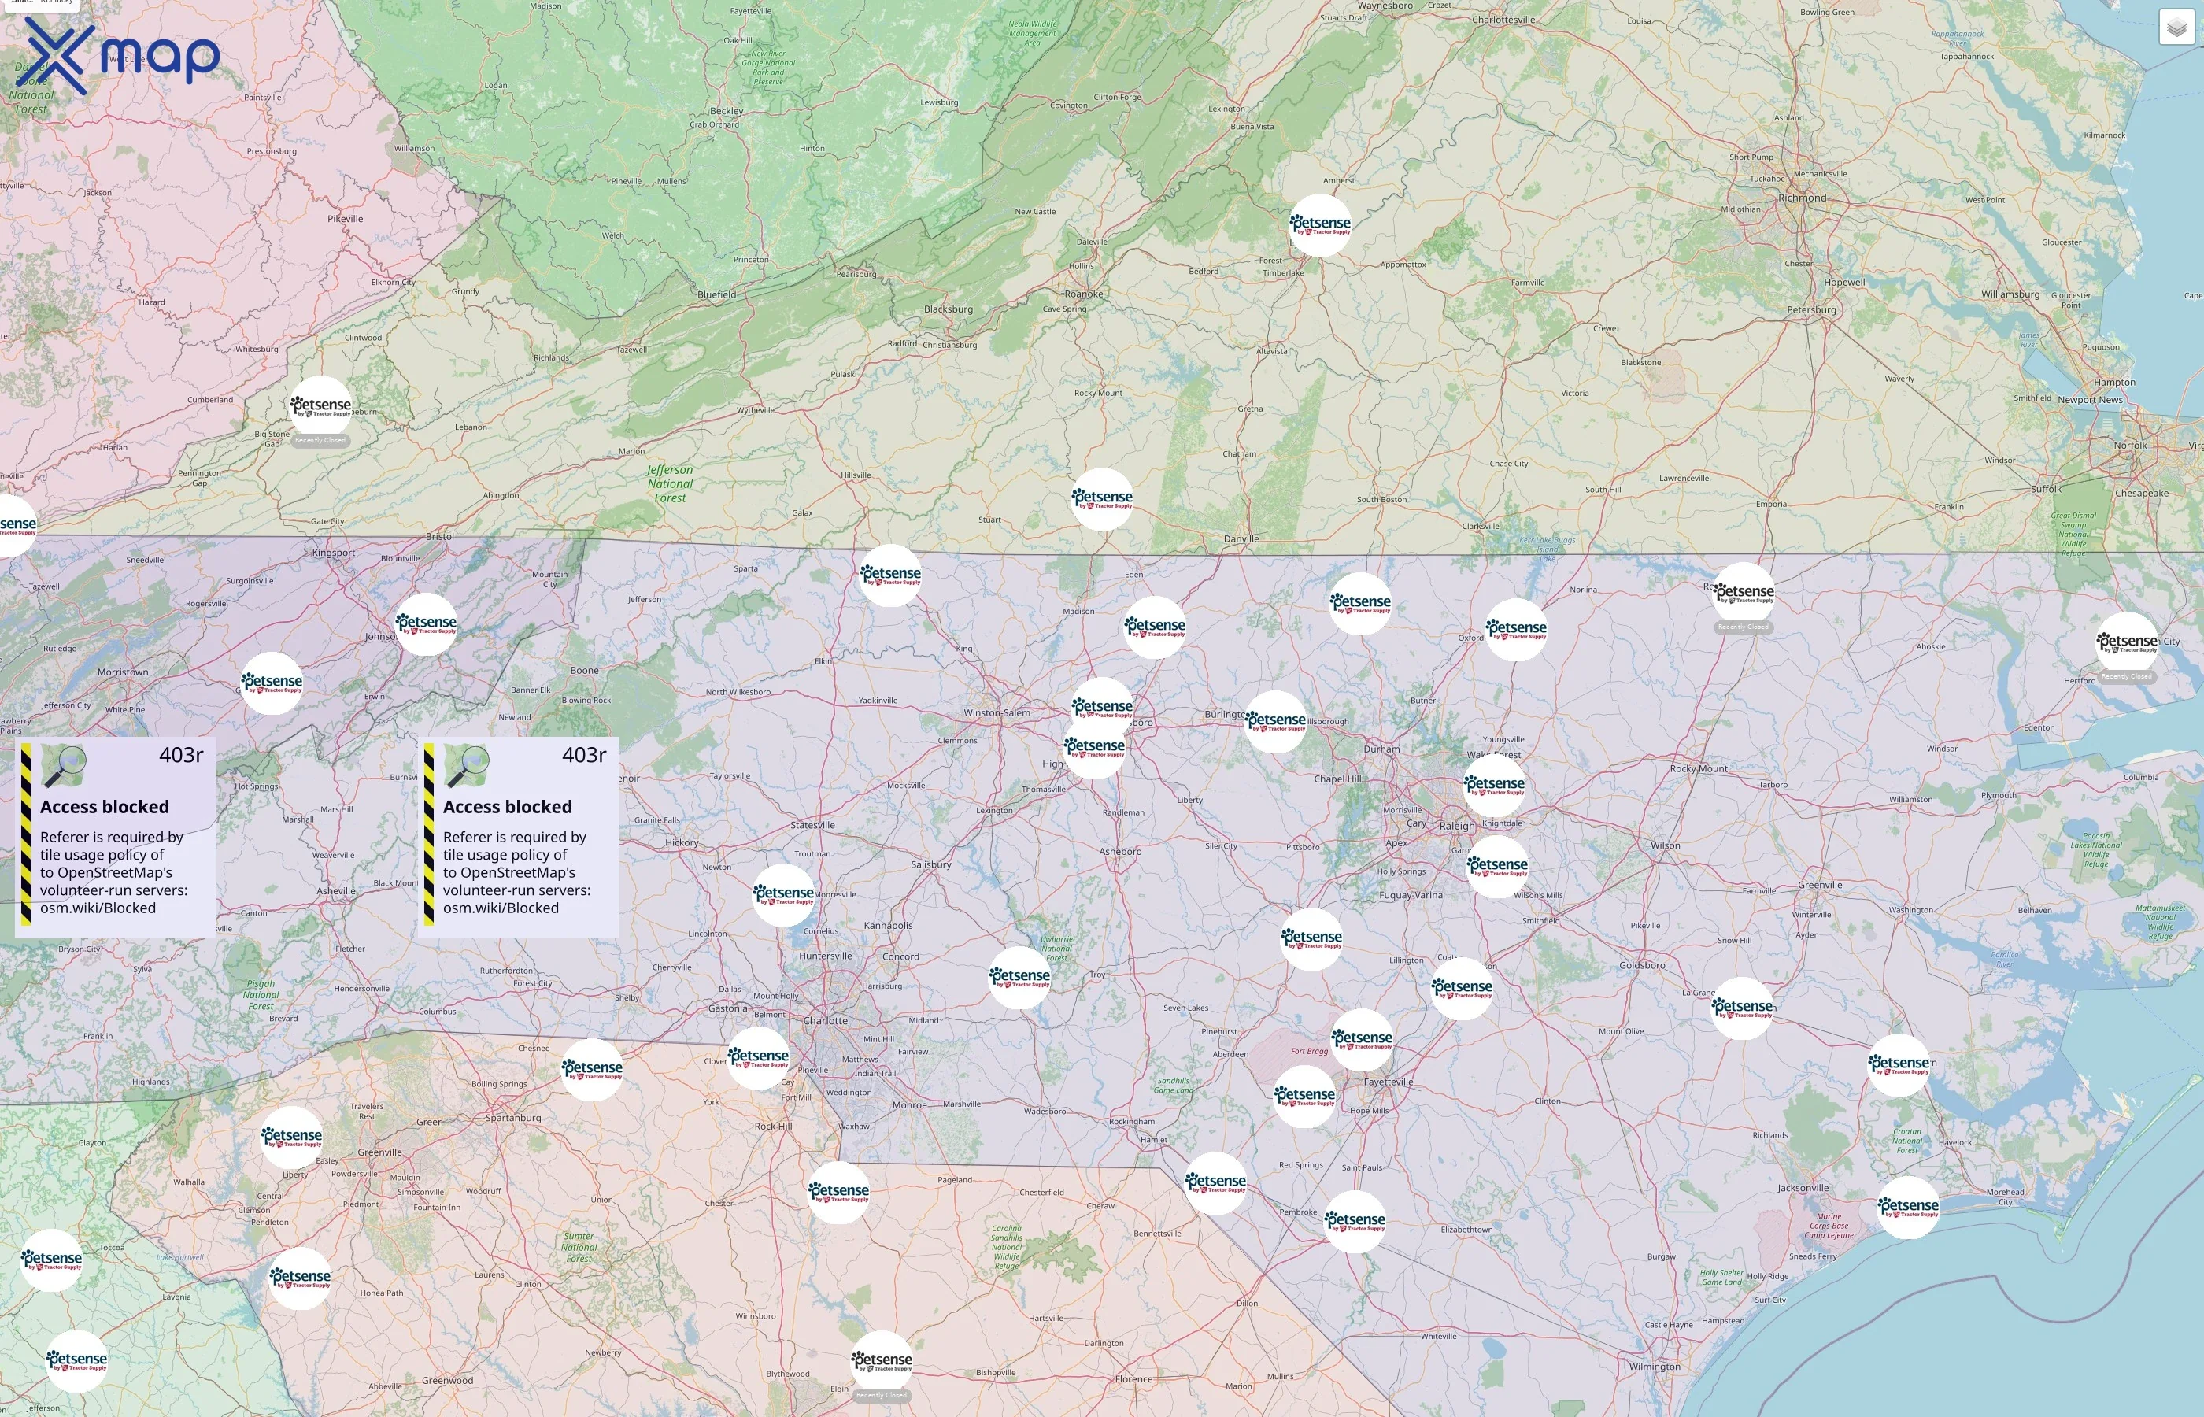Open the Petsense marker near Elizabeth City

point(2127,643)
